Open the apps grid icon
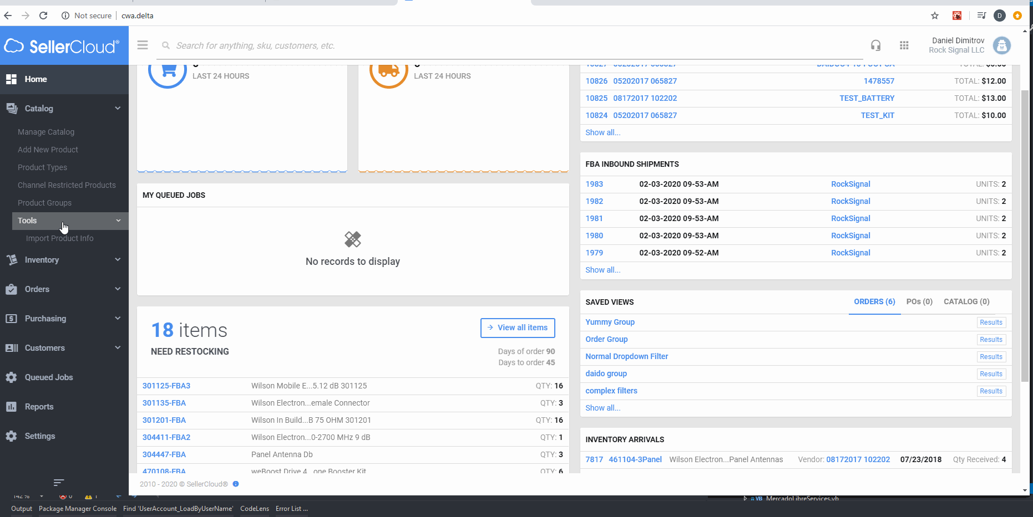The height and width of the screenshot is (517, 1033). tap(904, 45)
